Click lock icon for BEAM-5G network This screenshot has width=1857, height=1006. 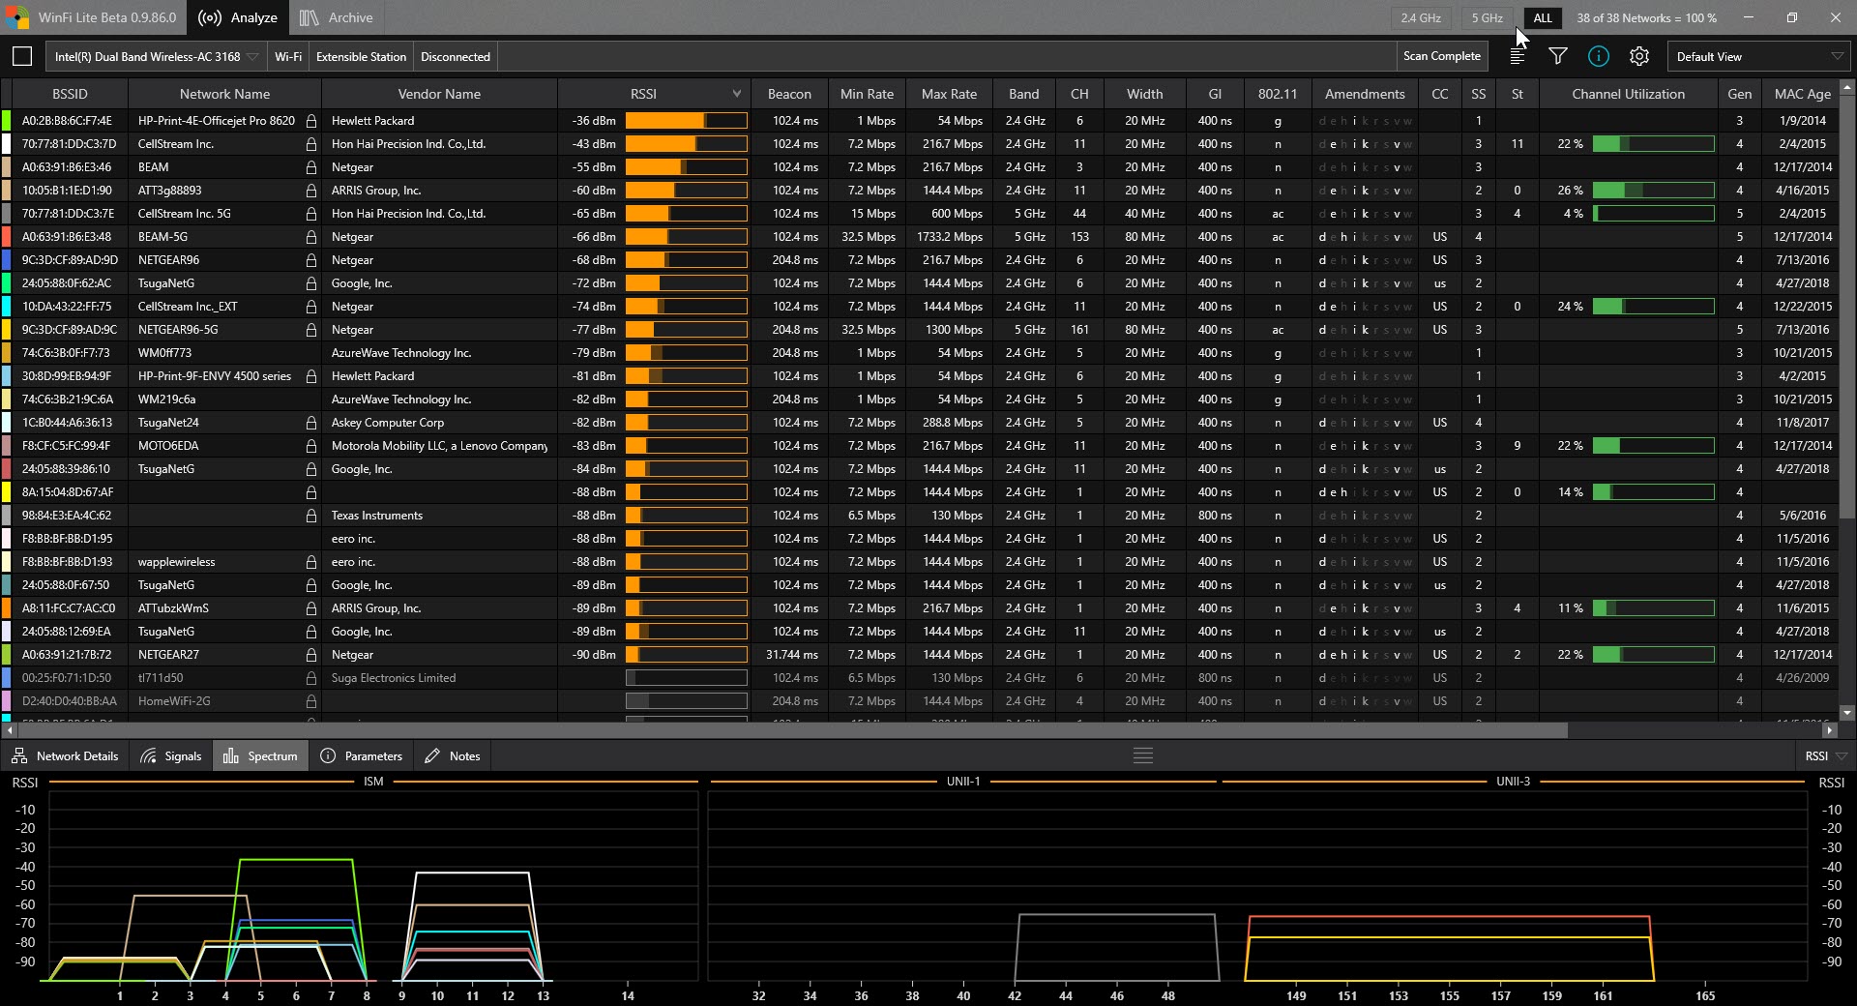coord(311,237)
